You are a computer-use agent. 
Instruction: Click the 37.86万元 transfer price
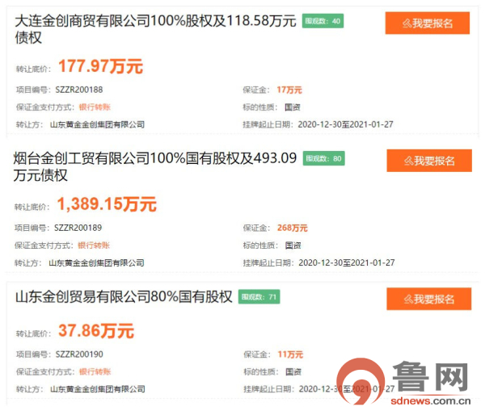pyautogui.click(x=96, y=330)
